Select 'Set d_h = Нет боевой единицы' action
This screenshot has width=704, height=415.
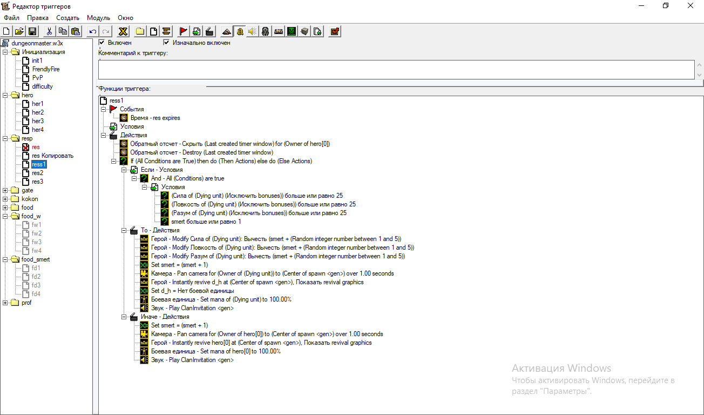(192, 291)
